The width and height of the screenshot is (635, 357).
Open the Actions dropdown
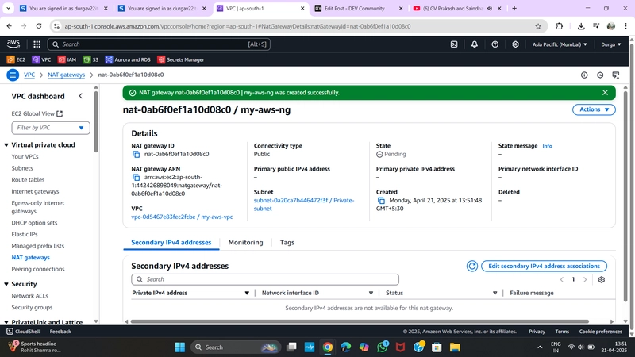[594, 109]
